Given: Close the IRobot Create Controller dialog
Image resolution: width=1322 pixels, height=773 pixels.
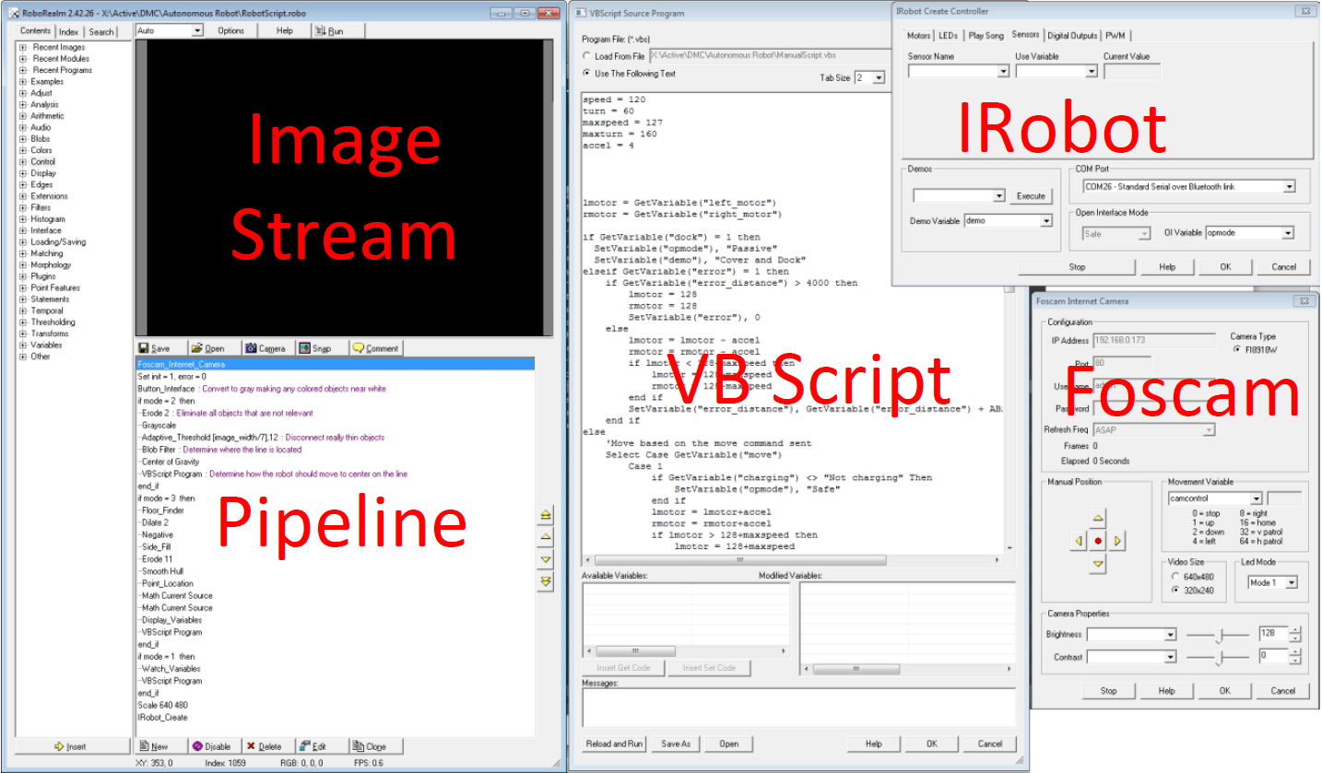Looking at the screenshot, I should click(1304, 11).
